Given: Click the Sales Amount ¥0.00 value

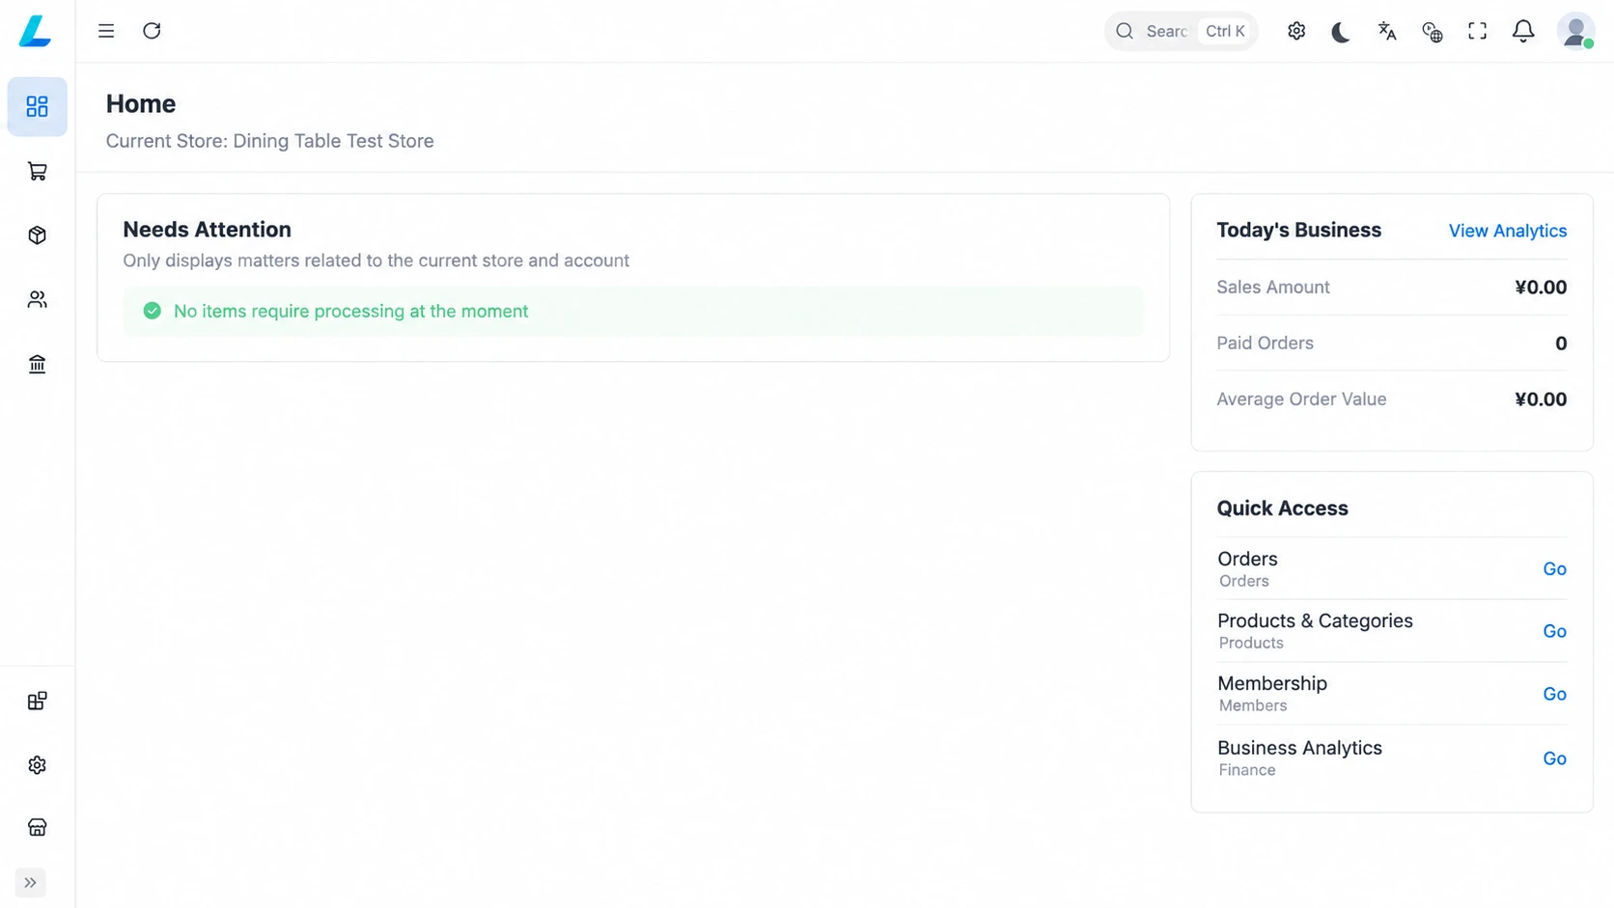Looking at the screenshot, I should pyautogui.click(x=1541, y=288).
